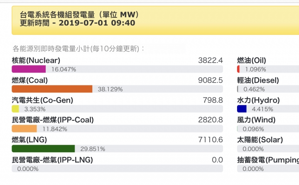
Task: Click the Pumping 0.000% bar
Action: click(268, 168)
